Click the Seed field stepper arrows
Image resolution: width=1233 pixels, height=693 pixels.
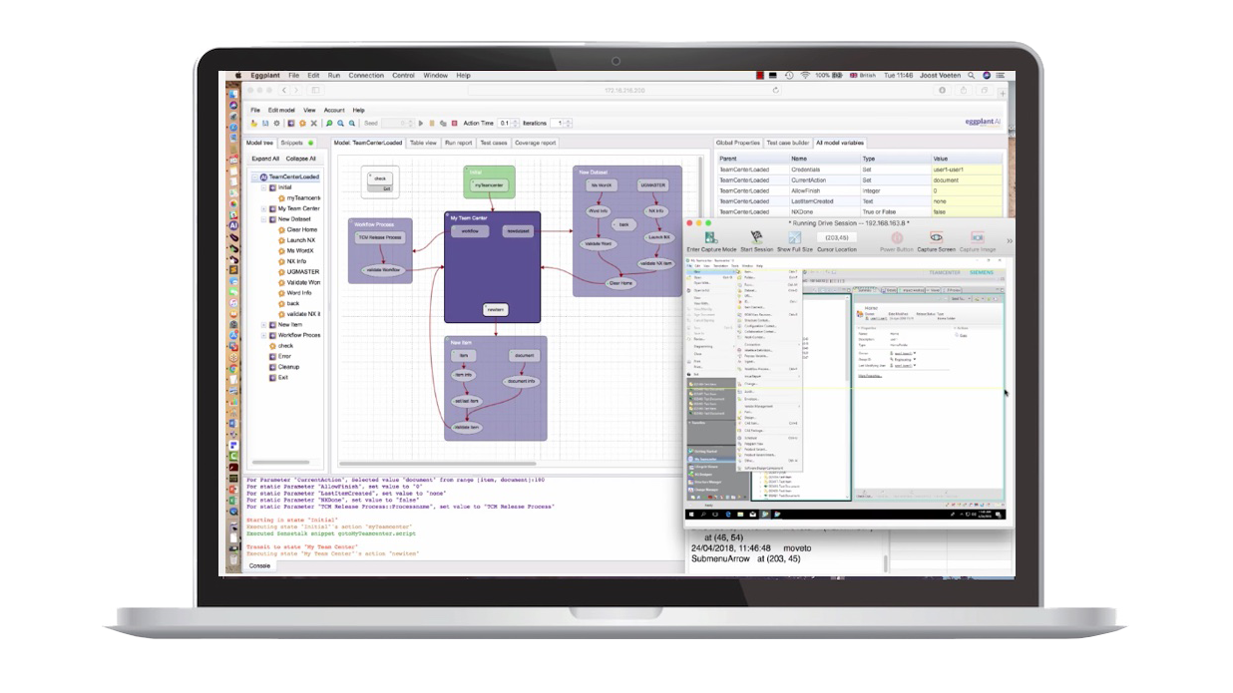pos(410,123)
